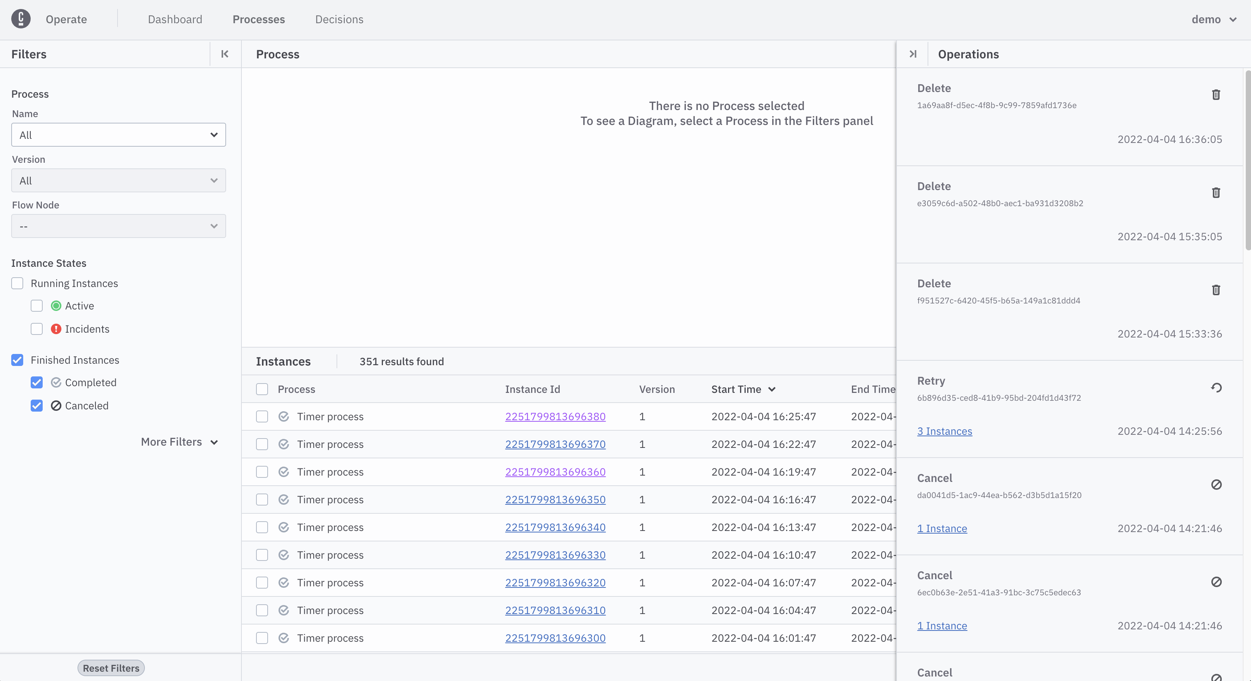
Task: Click the Operations panel scrollbar
Action: 1247,160
